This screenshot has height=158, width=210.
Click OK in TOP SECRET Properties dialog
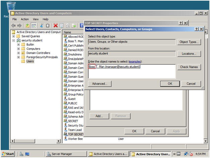(134, 131)
